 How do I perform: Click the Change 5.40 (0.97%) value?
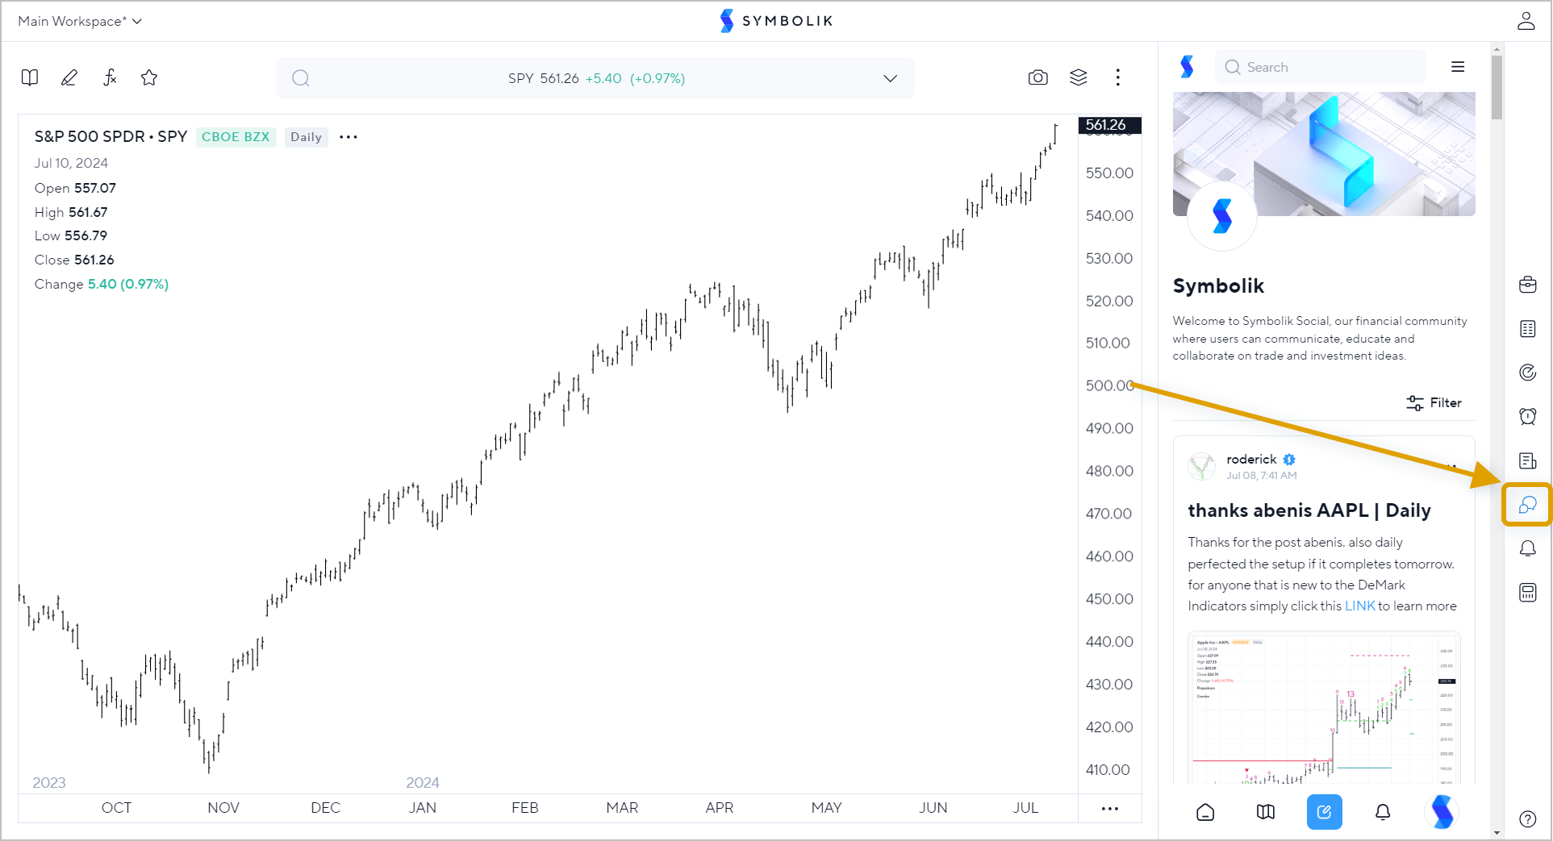click(128, 284)
